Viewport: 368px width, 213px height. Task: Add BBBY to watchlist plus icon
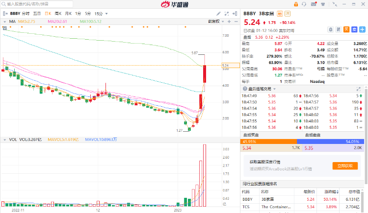coord(363,29)
